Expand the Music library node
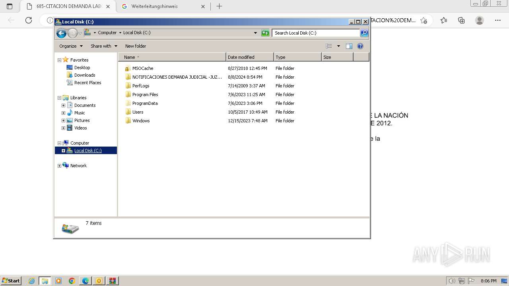Image resolution: width=509 pixels, height=286 pixels. [x=63, y=113]
